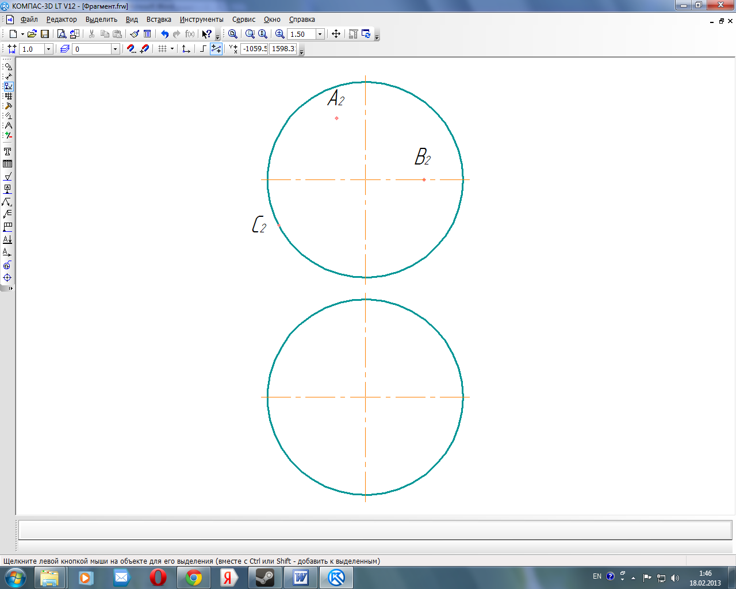This screenshot has height=589, width=736.
Task: Expand the zoom scale 1.50 dropdown
Action: click(x=320, y=34)
